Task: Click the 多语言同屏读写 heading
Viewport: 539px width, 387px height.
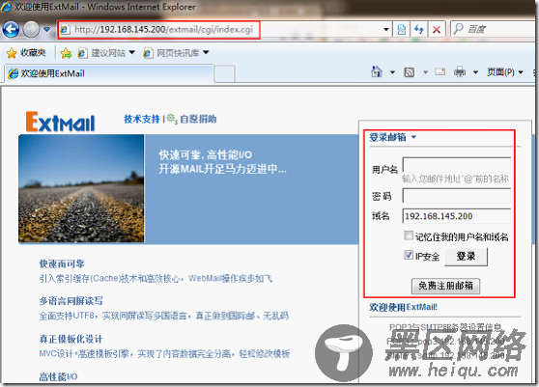Action: click(x=71, y=301)
